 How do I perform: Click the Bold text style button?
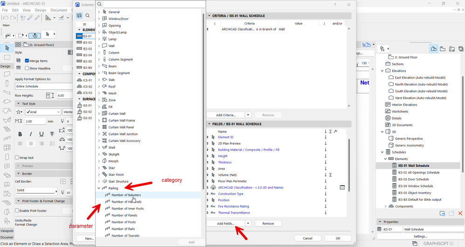tap(20, 134)
